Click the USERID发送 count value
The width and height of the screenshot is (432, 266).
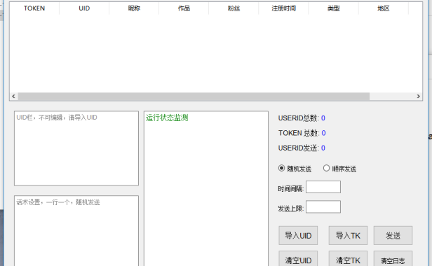[x=323, y=148]
